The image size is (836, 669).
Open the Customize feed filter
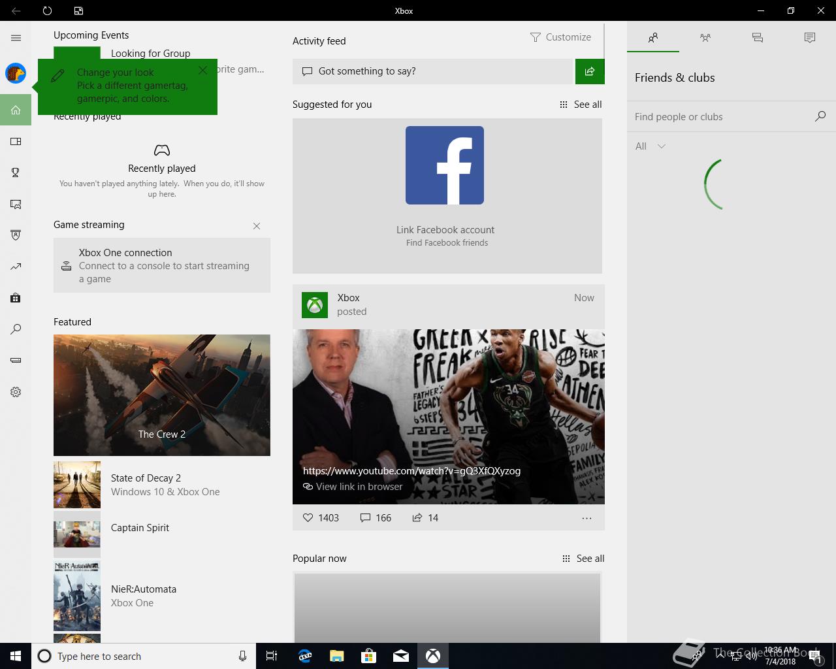coord(560,37)
